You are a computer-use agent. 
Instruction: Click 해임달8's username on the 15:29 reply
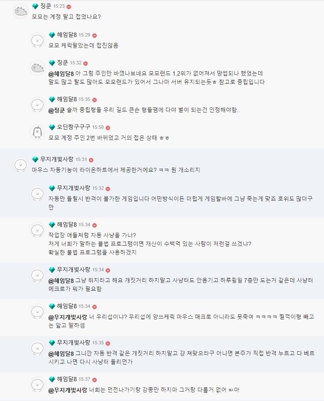[x=67, y=35]
